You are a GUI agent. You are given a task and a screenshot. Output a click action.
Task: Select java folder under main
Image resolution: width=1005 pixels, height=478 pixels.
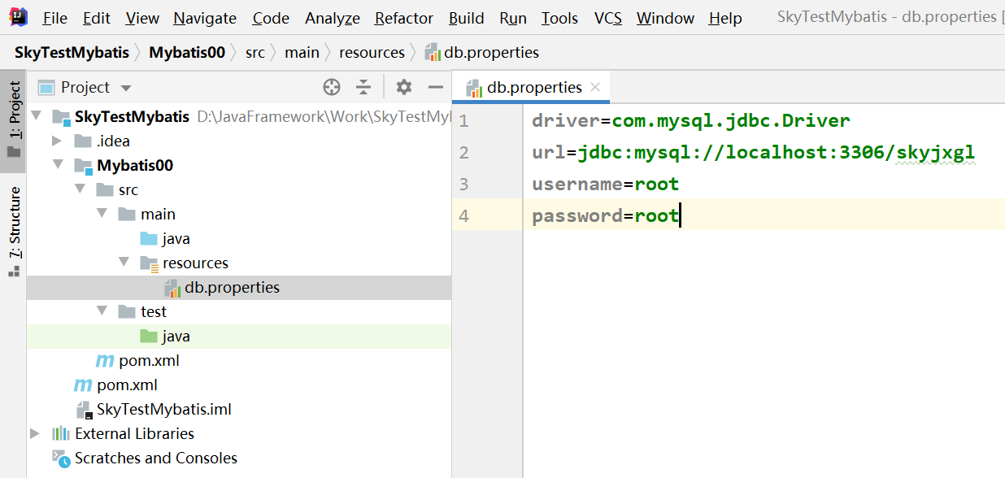tap(176, 238)
